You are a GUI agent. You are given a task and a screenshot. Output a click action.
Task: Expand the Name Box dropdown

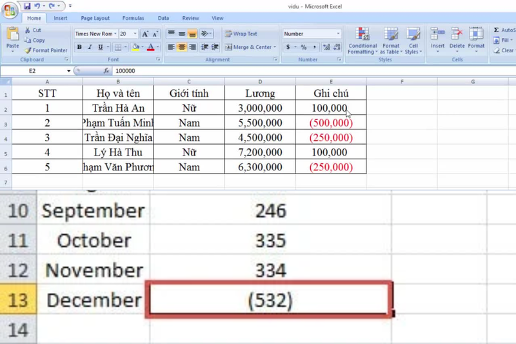(x=68, y=71)
